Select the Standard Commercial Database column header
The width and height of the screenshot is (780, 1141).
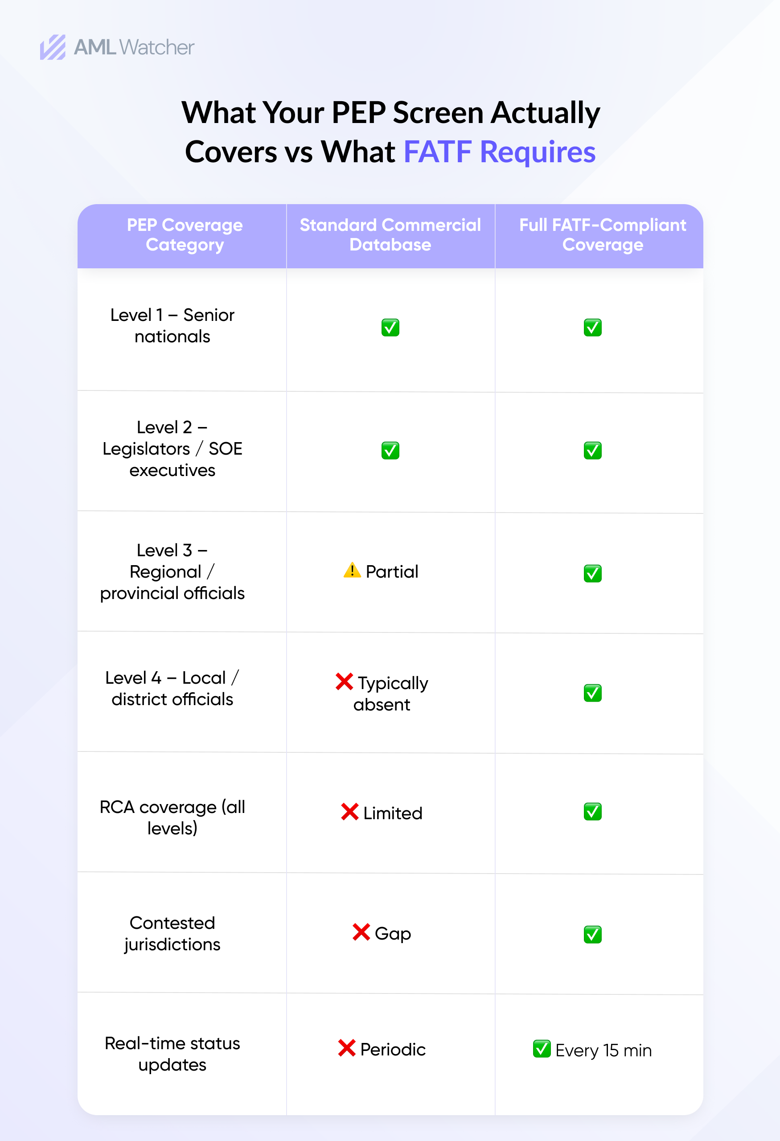click(390, 235)
